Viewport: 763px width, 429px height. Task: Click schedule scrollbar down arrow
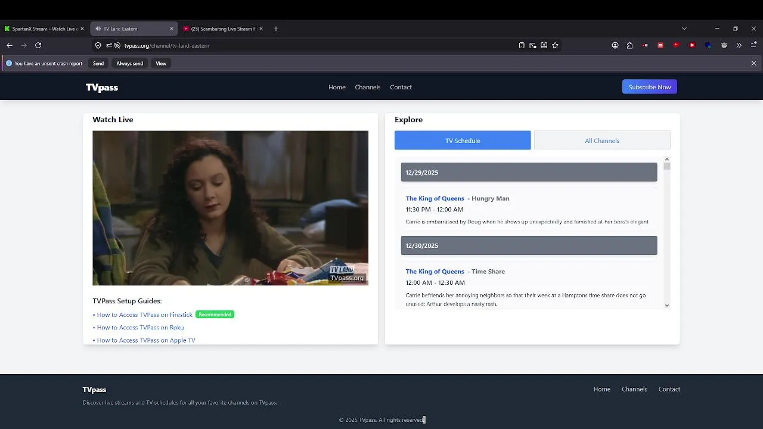(x=667, y=305)
